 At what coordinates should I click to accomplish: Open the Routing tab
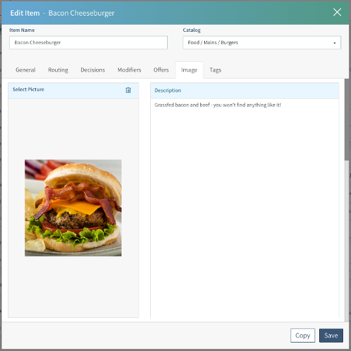point(58,70)
